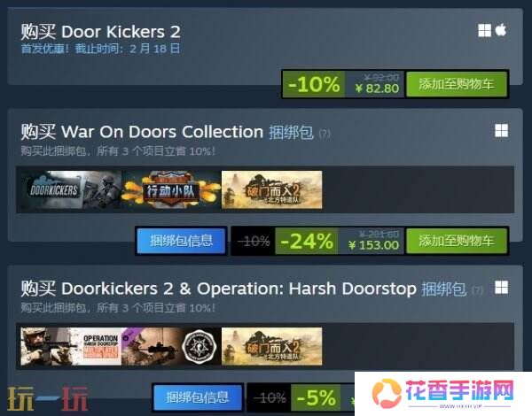Open bundle info for the Harsh Doorstop bundle

tap(198, 397)
